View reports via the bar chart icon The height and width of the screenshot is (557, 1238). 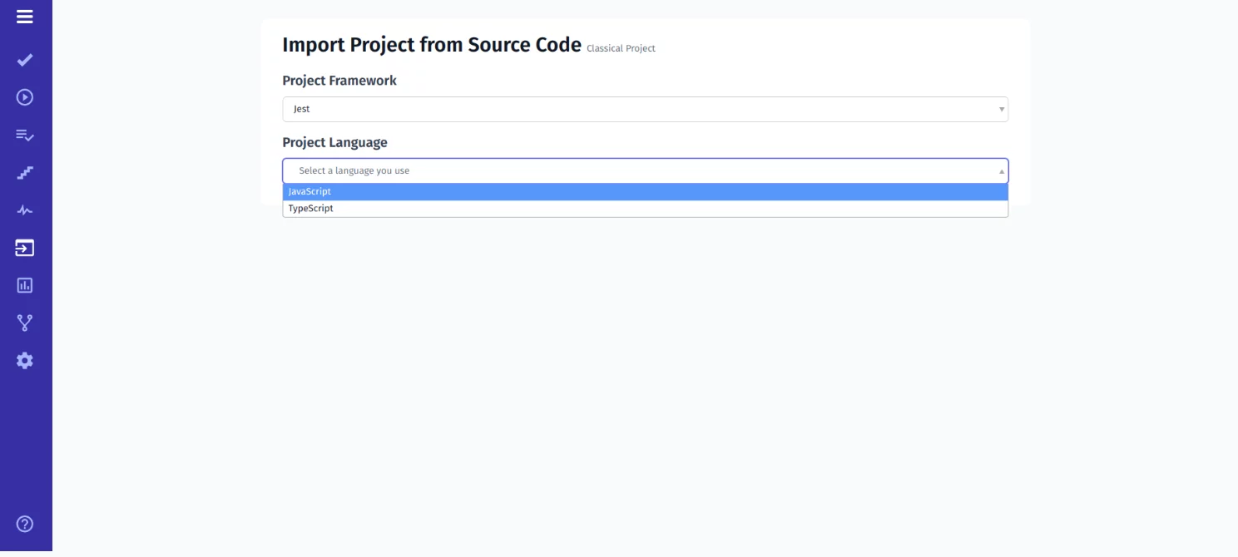(x=25, y=285)
